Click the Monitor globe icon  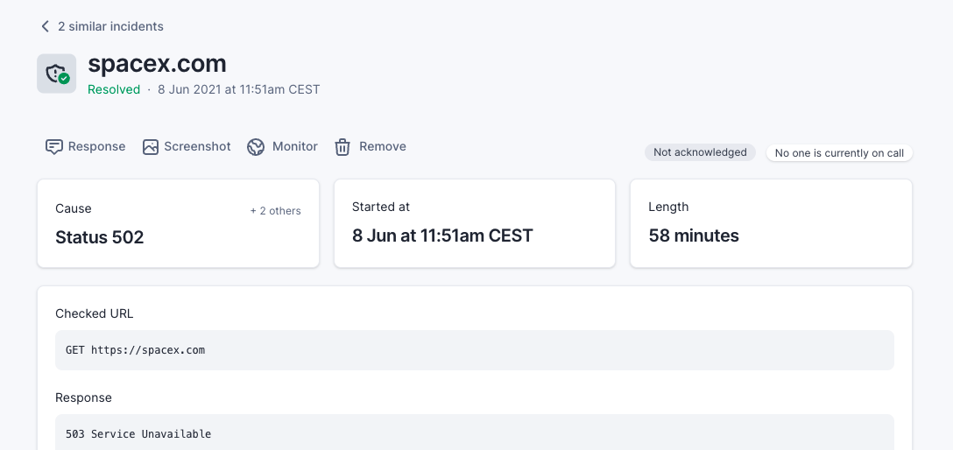click(256, 147)
